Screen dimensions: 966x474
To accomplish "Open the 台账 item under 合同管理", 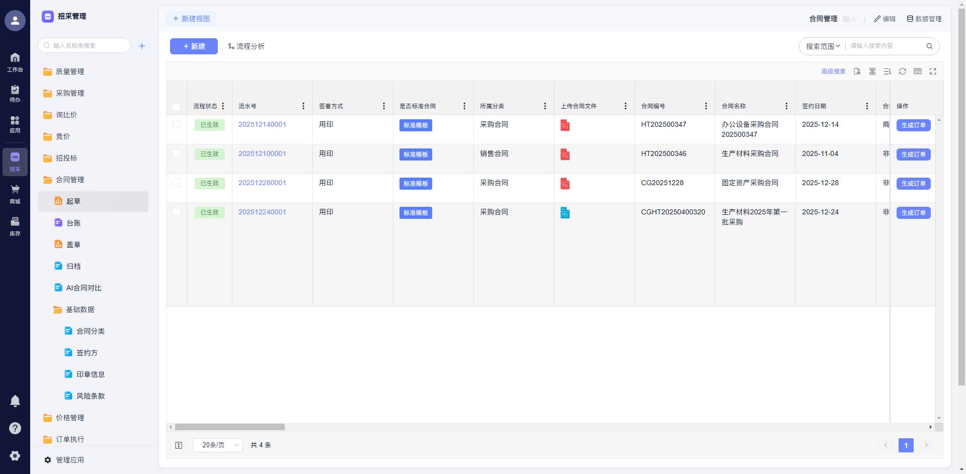I will click(x=73, y=223).
